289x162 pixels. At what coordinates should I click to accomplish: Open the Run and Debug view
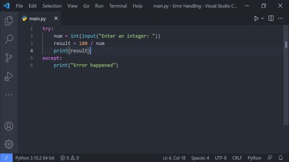click(x=9, y=76)
